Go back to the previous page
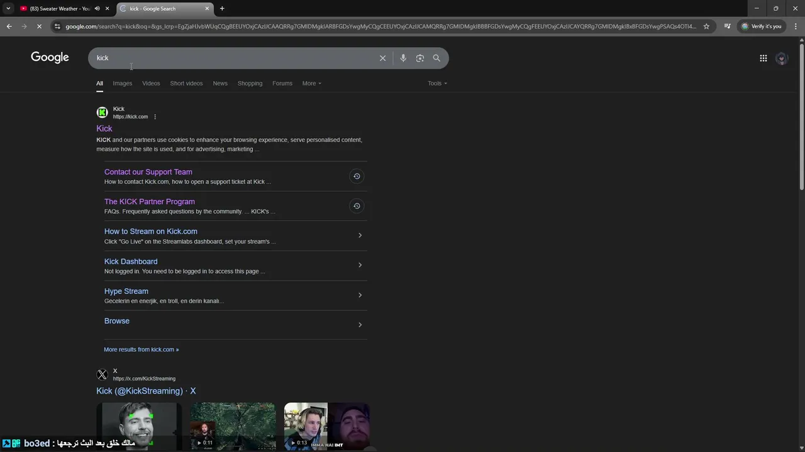The width and height of the screenshot is (805, 452). click(x=9, y=26)
